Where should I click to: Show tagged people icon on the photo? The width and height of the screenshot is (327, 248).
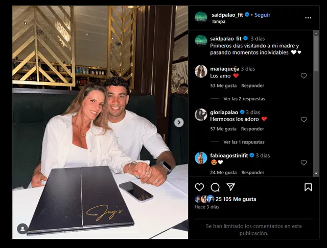22,229
